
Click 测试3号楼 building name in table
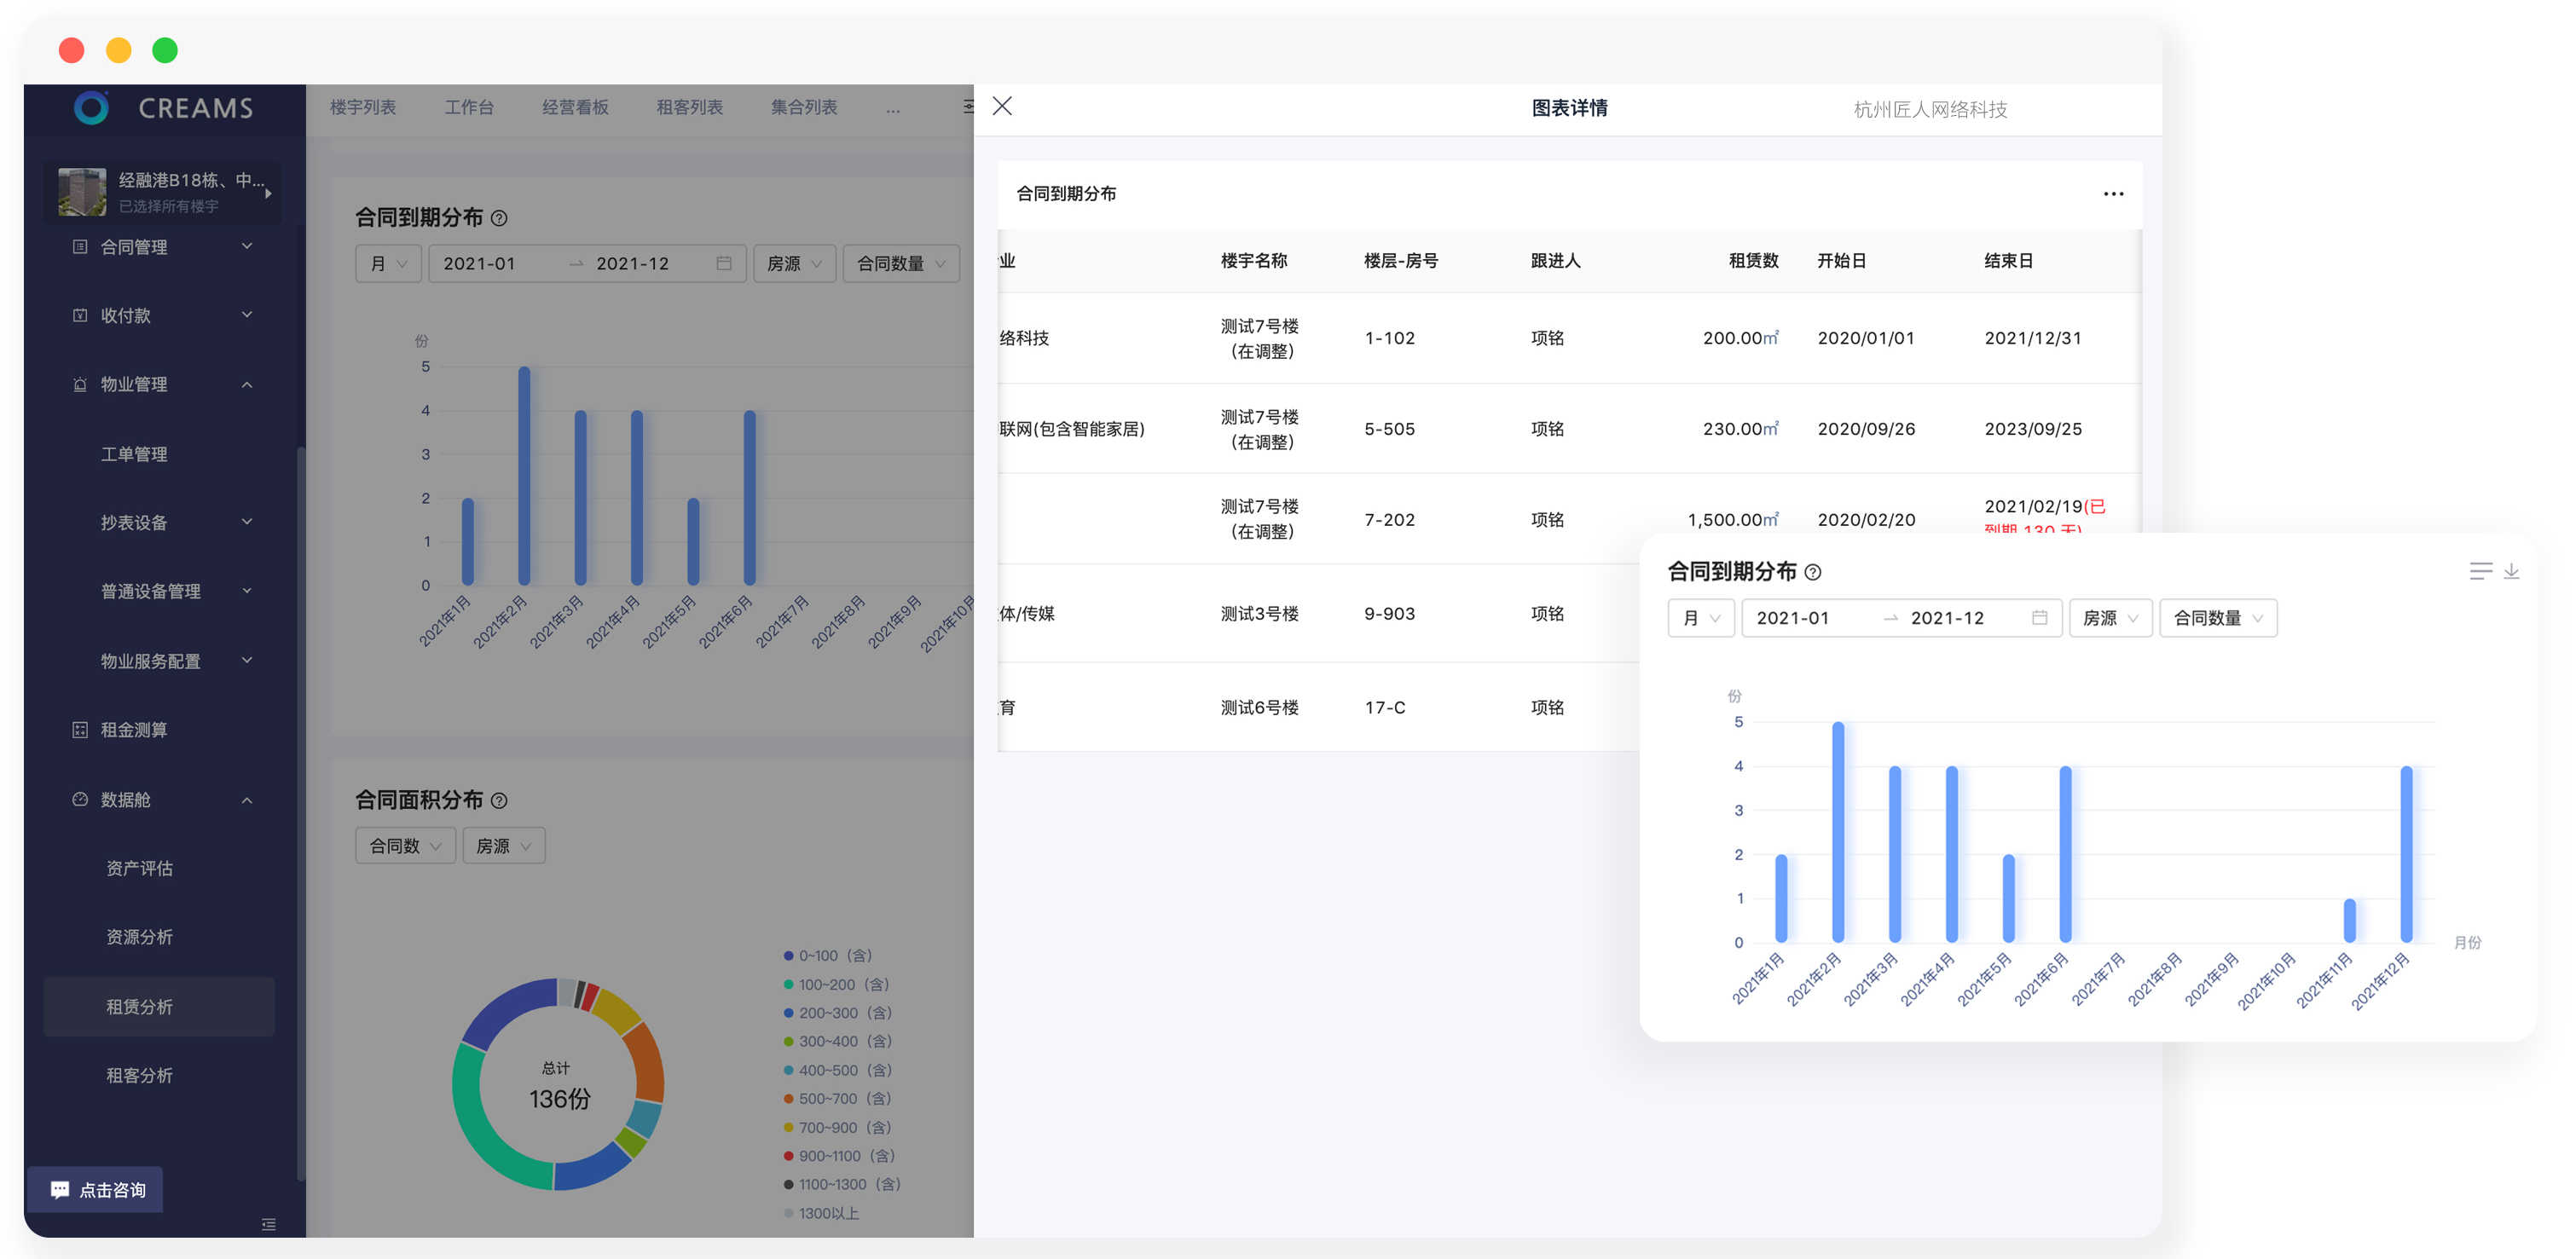click(x=1259, y=613)
